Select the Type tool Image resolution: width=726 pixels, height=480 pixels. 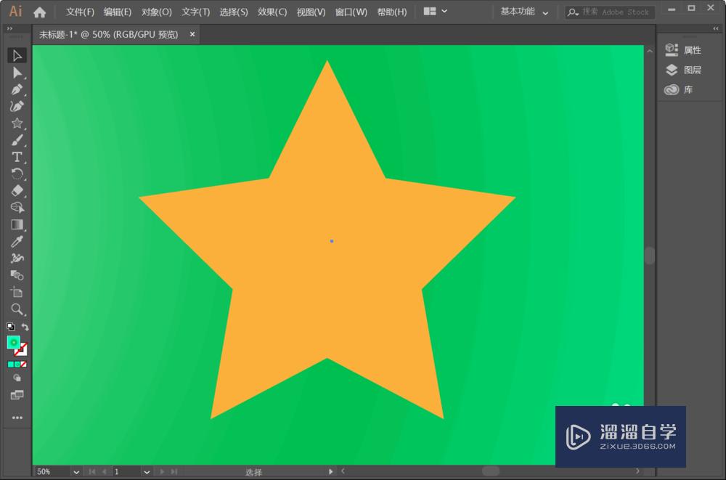pos(17,157)
